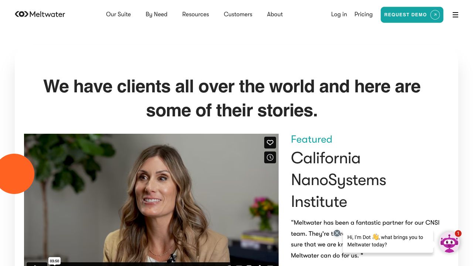473x266 pixels.
Task: Click the red chat notification badge
Action: [x=458, y=233]
